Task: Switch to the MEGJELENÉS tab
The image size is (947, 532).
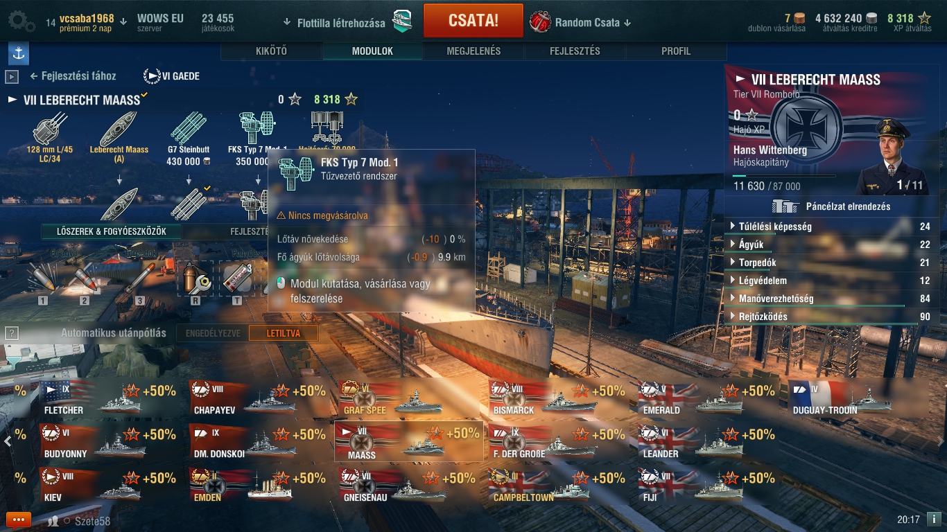Action: (473, 51)
